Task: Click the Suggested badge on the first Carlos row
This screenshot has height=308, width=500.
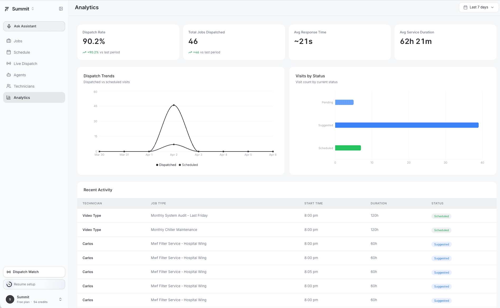Action: [x=441, y=244]
